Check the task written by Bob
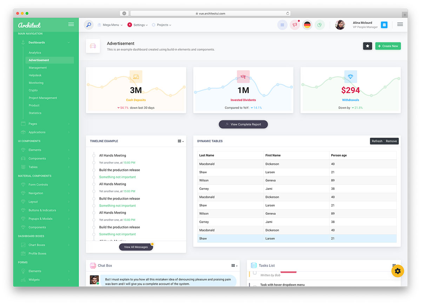This screenshot has width=421, height=304. 255,273
